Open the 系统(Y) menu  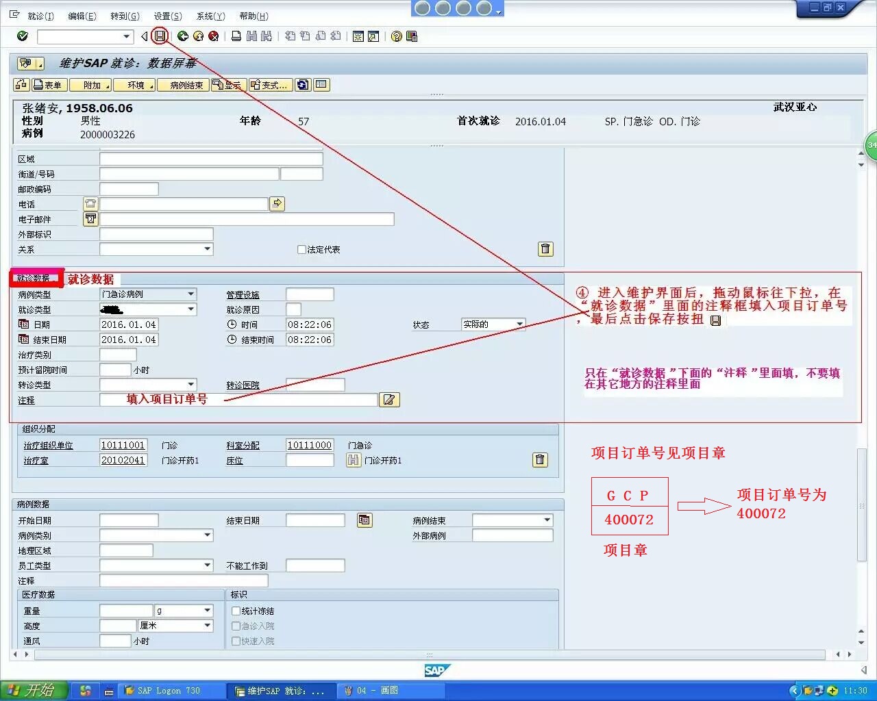click(210, 16)
